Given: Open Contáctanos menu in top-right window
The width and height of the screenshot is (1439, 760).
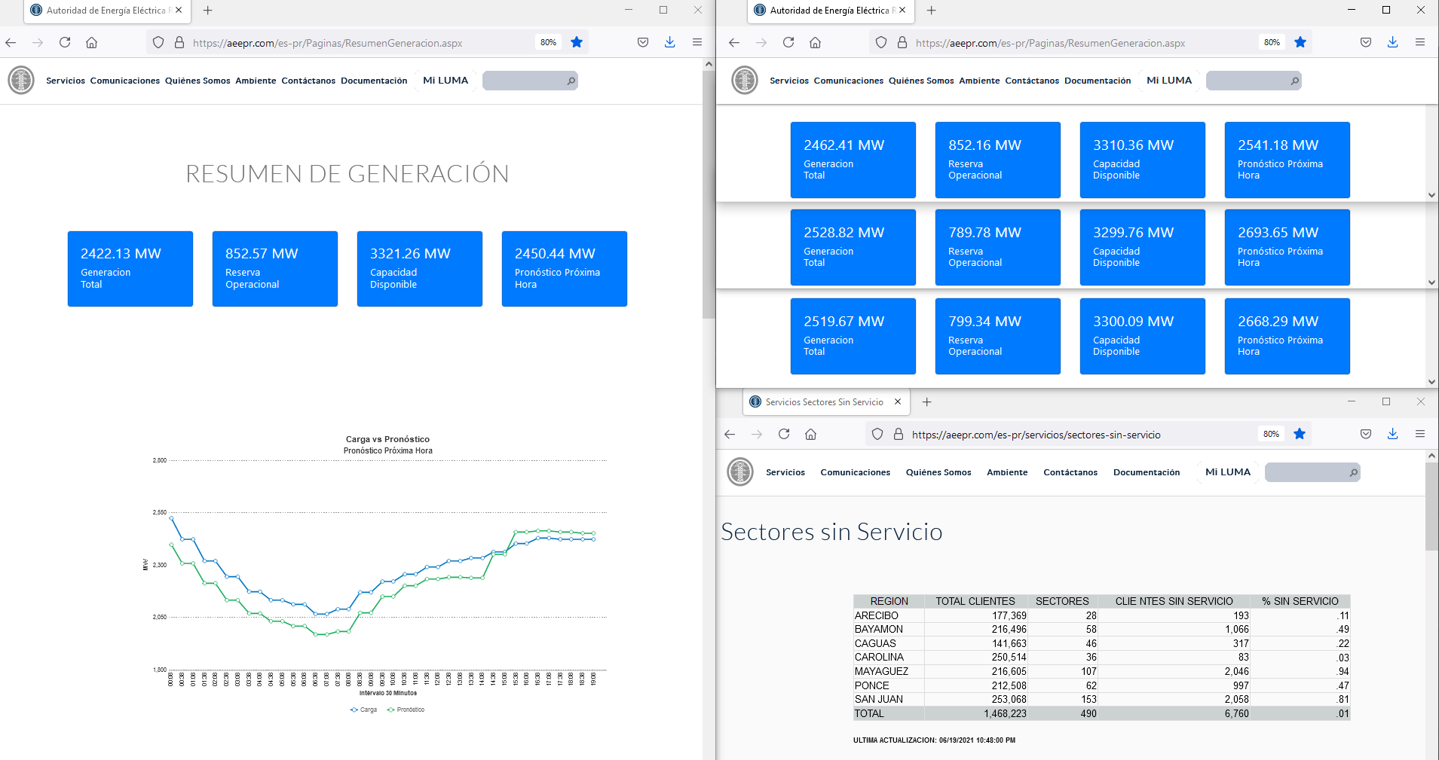Looking at the screenshot, I should coord(1032,81).
